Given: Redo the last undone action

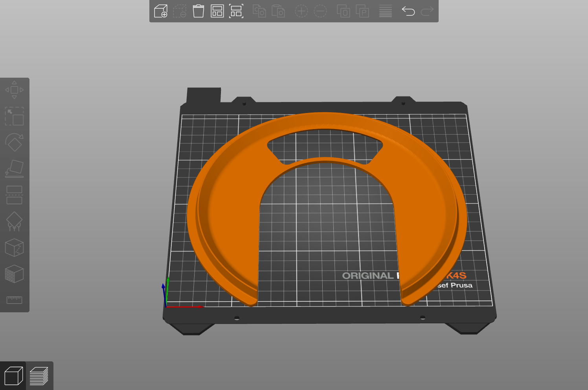Looking at the screenshot, I should point(427,11).
